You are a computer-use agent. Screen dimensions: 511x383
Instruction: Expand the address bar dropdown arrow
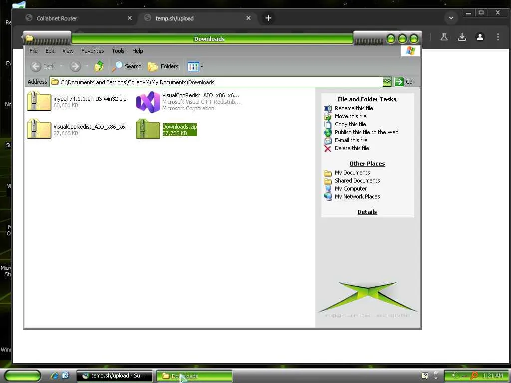(x=387, y=82)
